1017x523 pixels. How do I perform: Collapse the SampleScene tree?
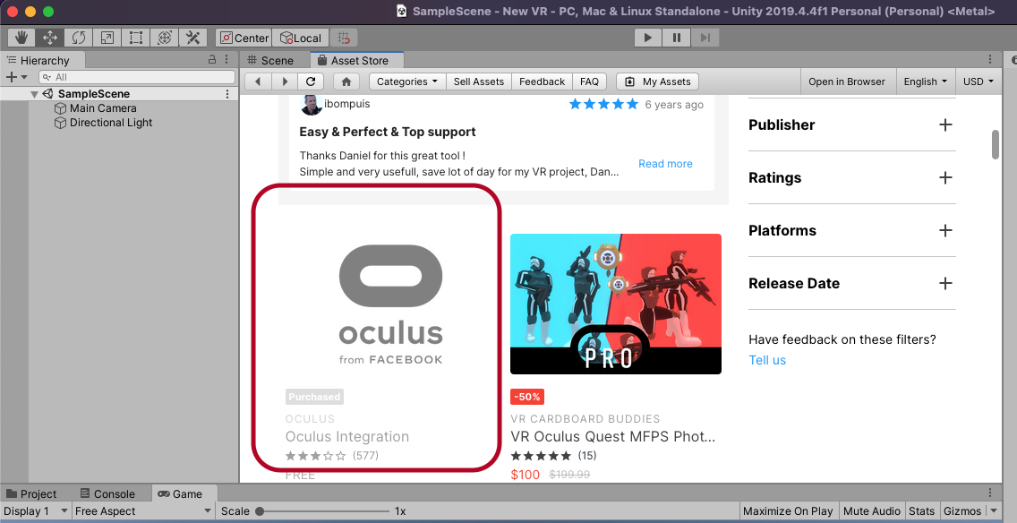point(34,94)
